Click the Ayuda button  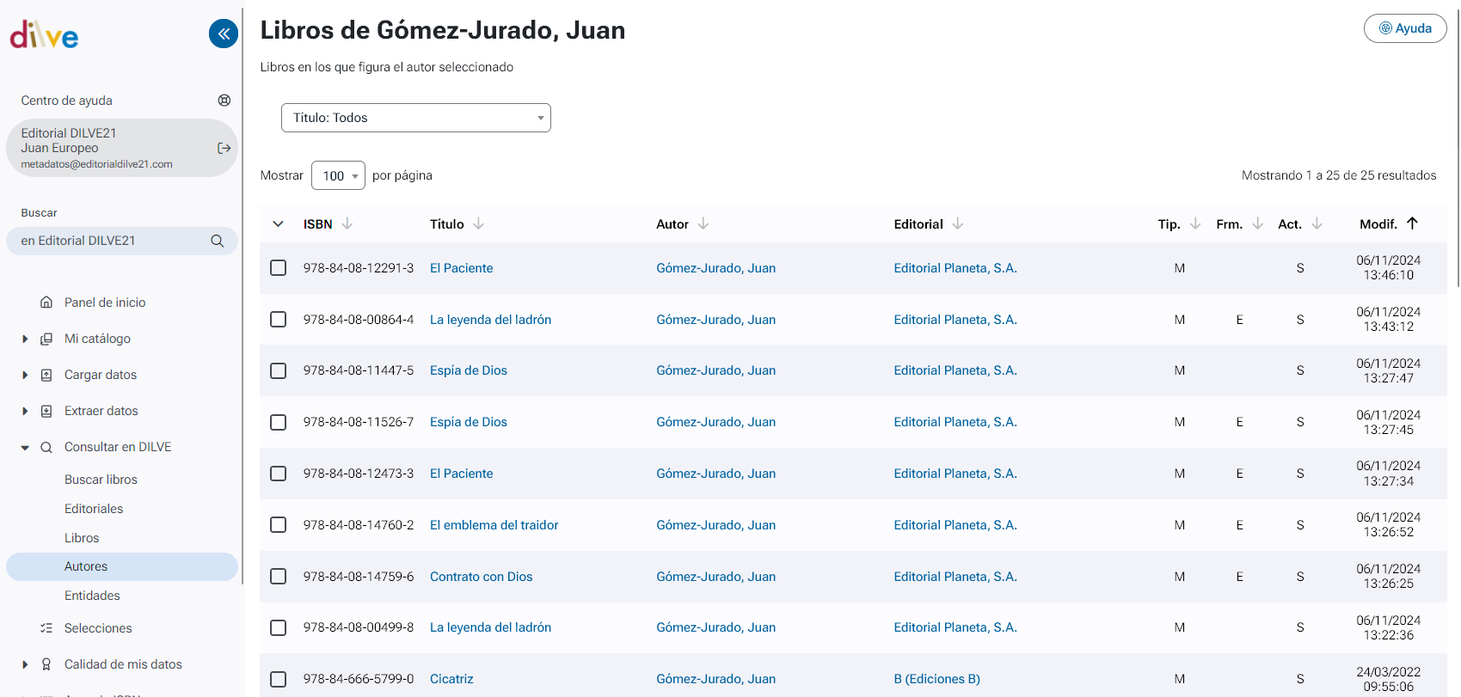click(1405, 28)
